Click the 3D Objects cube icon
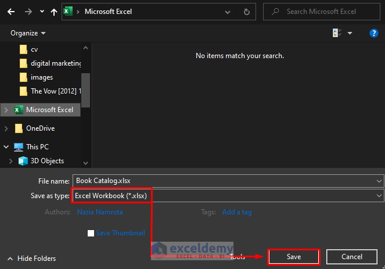 (x=23, y=161)
